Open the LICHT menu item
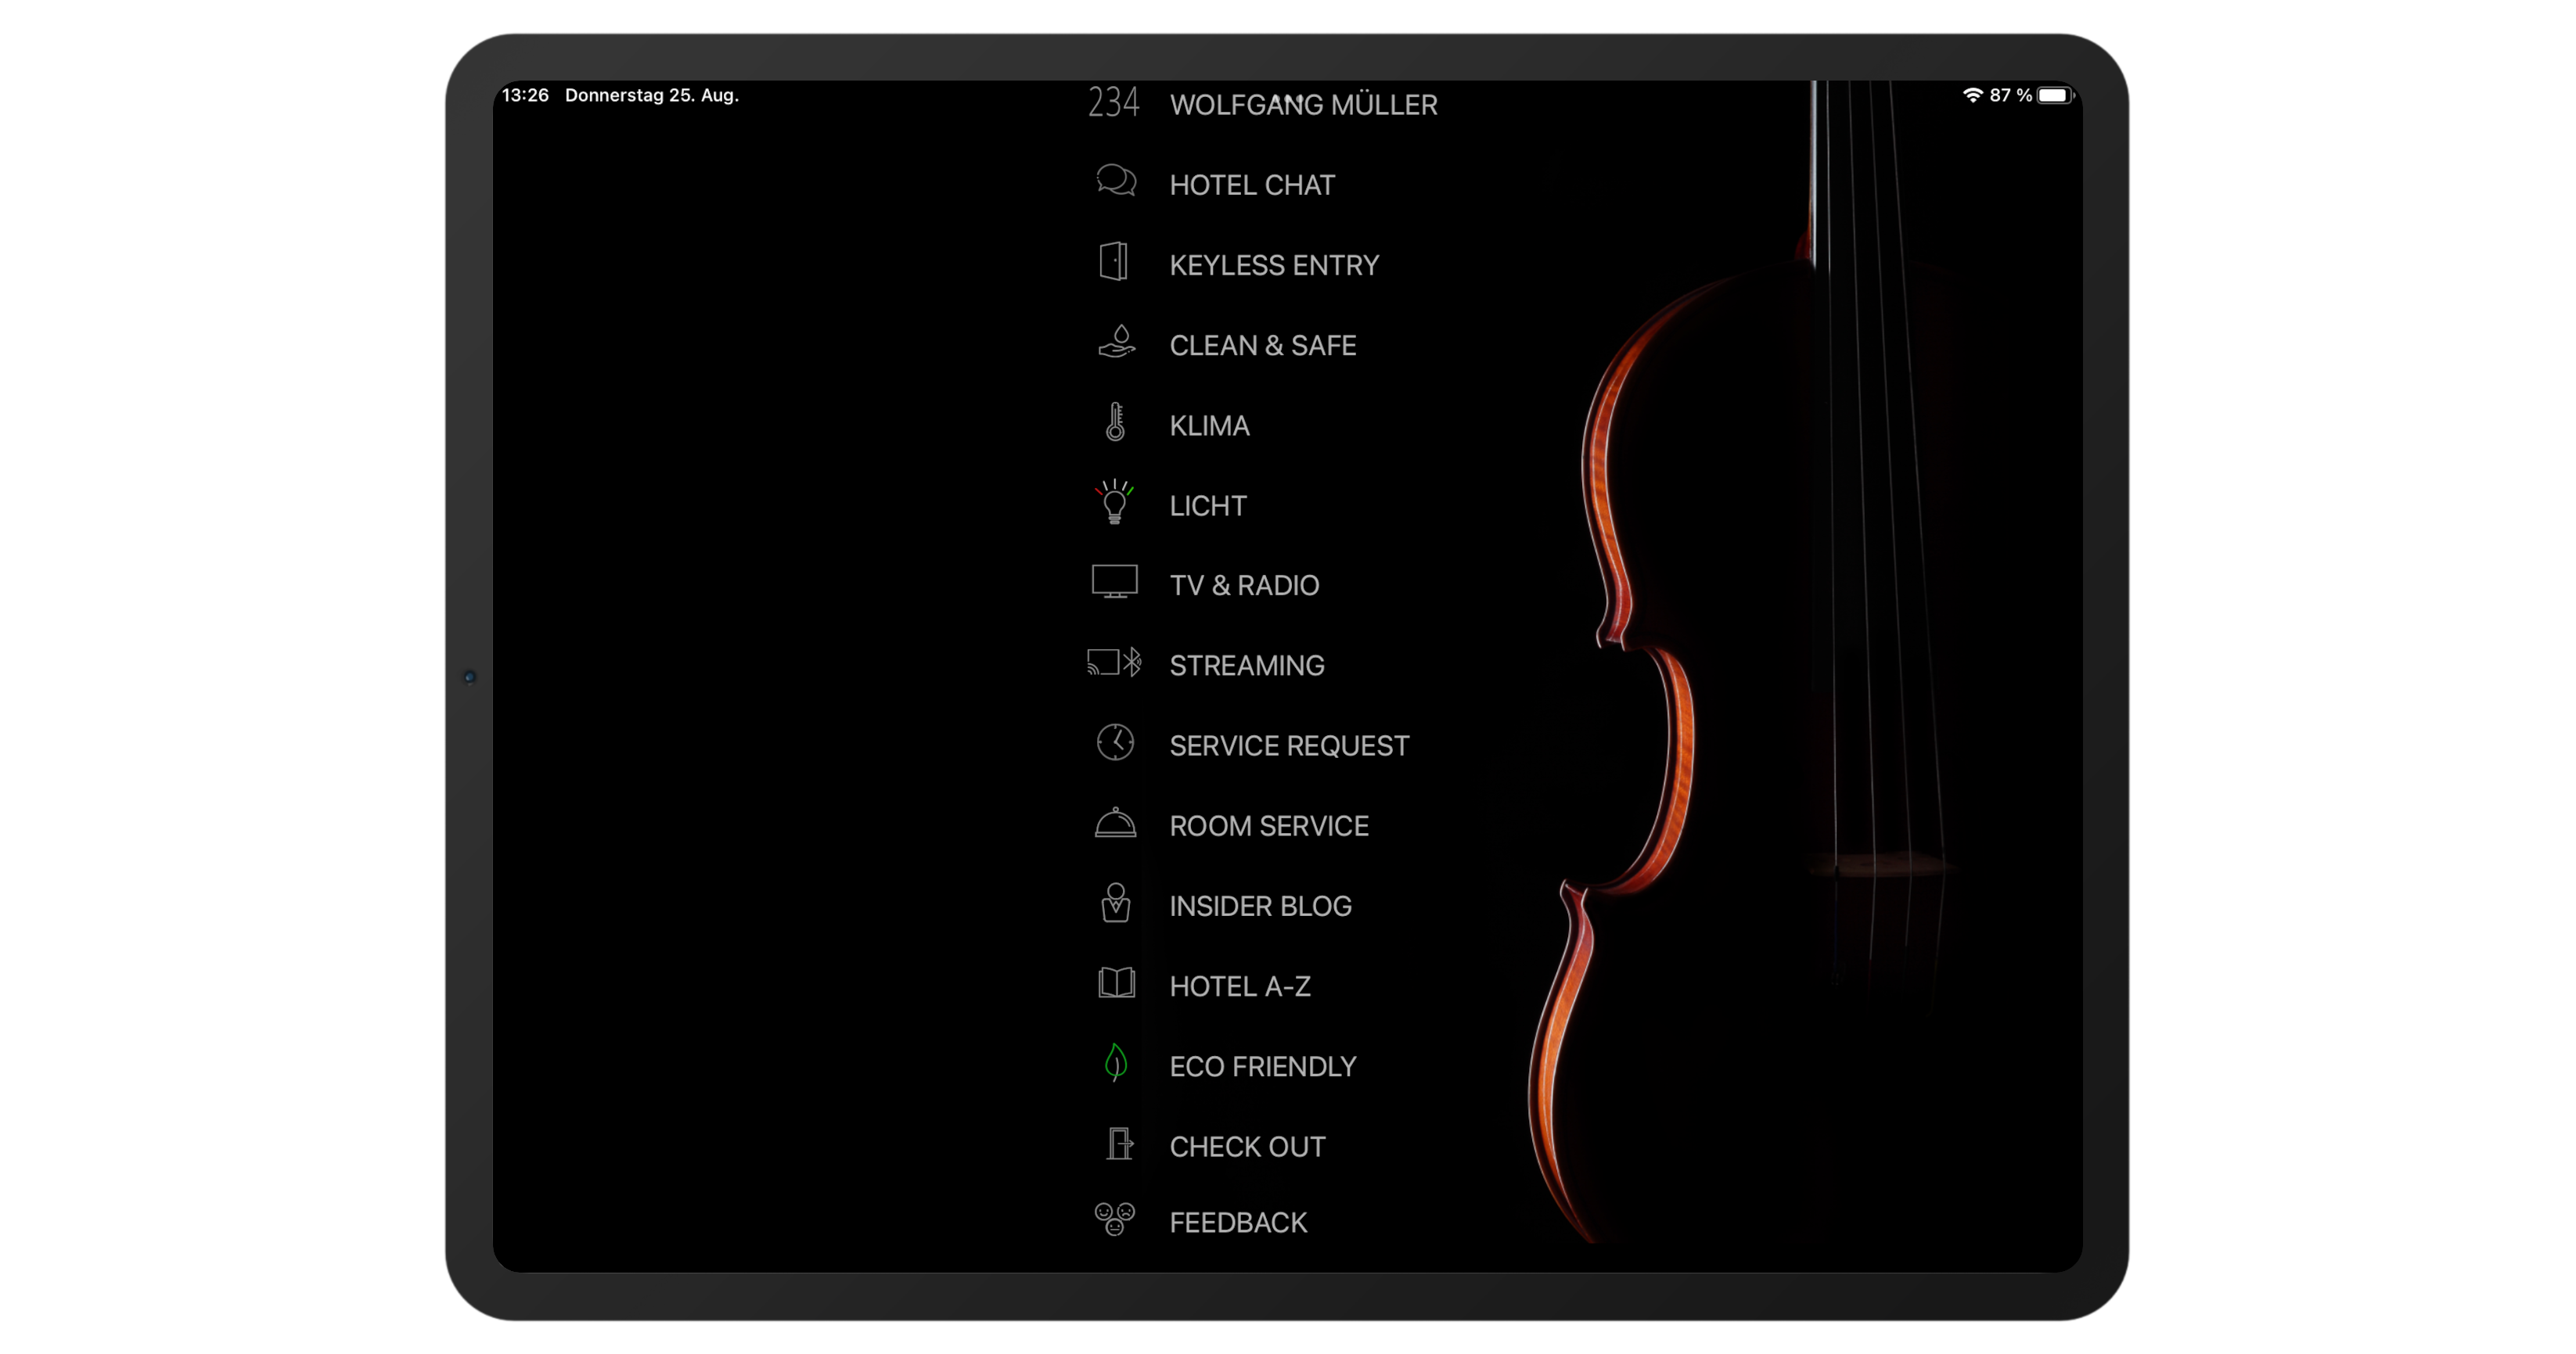The image size is (2576, 1354). (x=1208, y=505)
